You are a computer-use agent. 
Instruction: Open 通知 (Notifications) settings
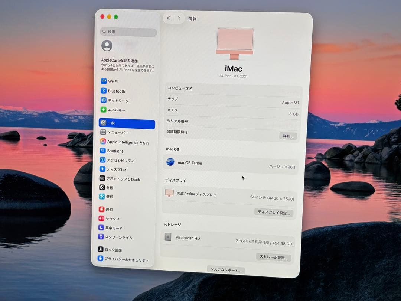click(x=103, y=208)
